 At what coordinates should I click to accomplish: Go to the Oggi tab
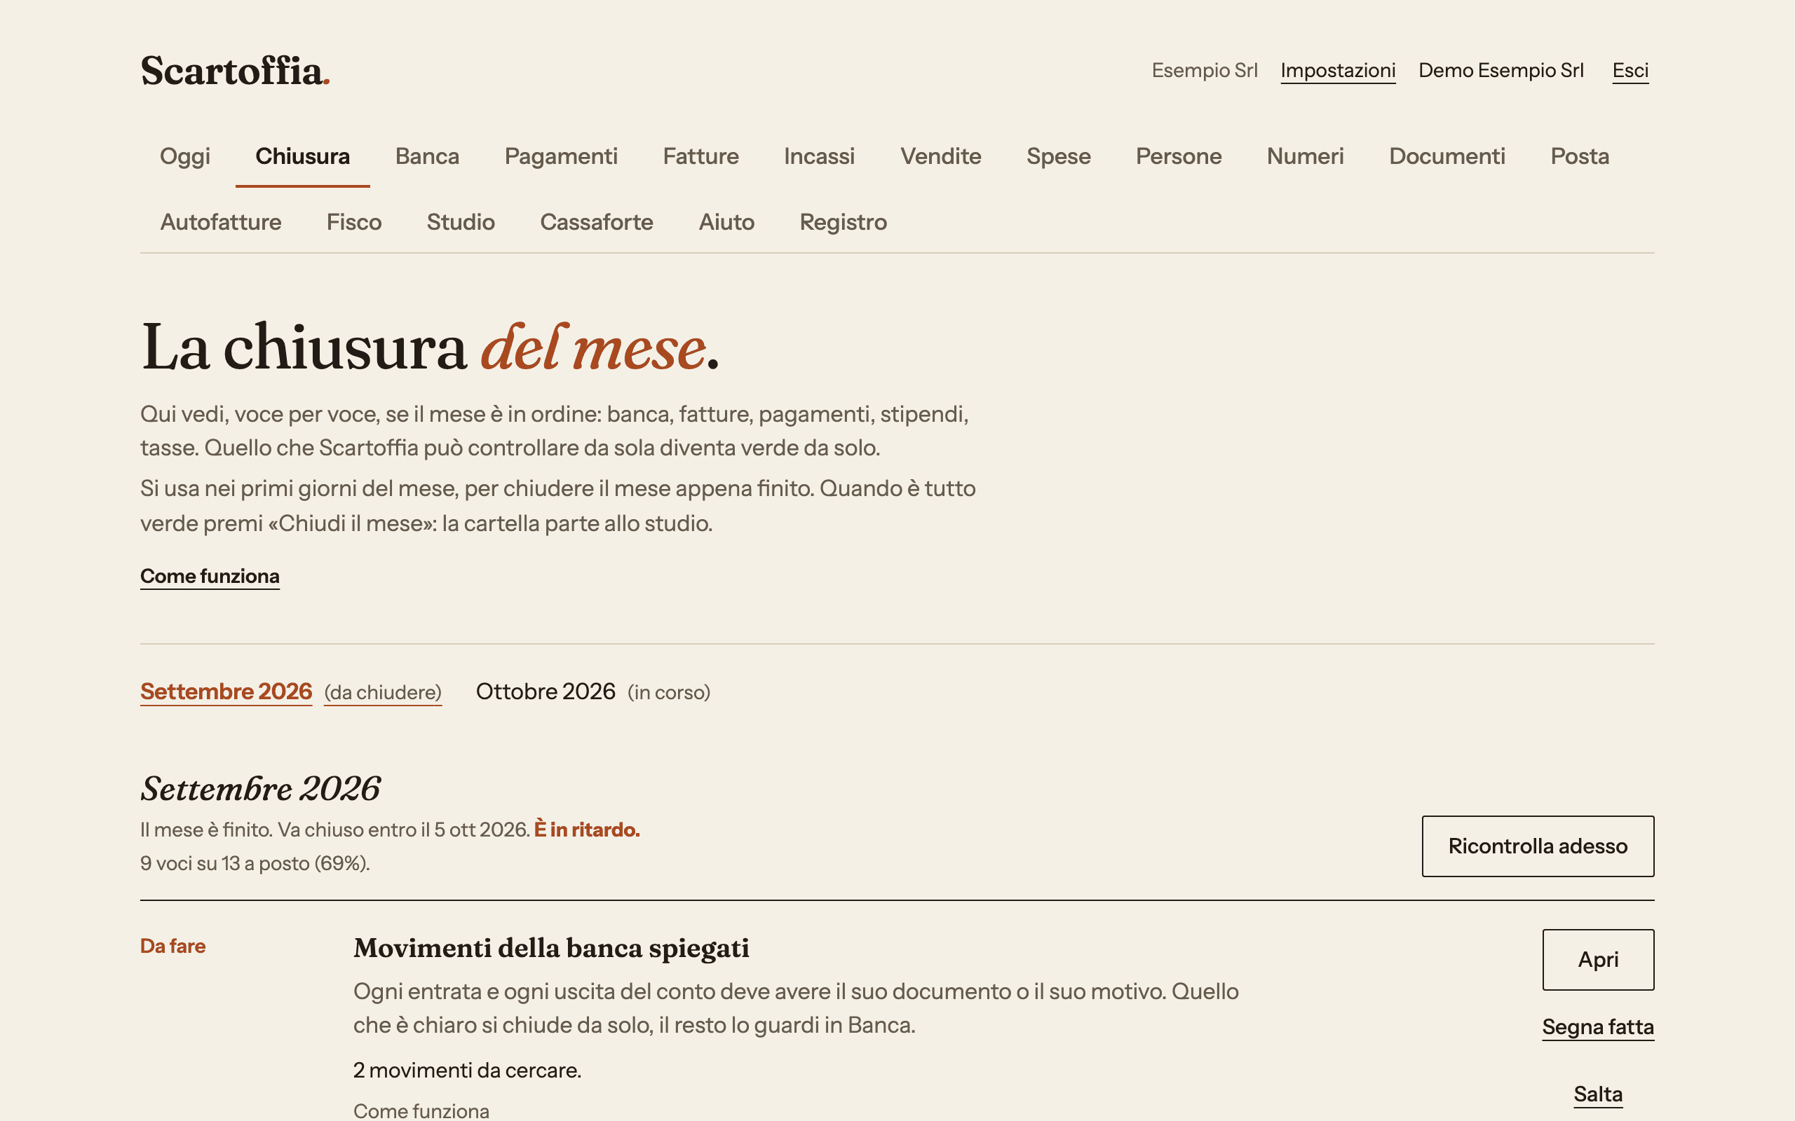184,156
